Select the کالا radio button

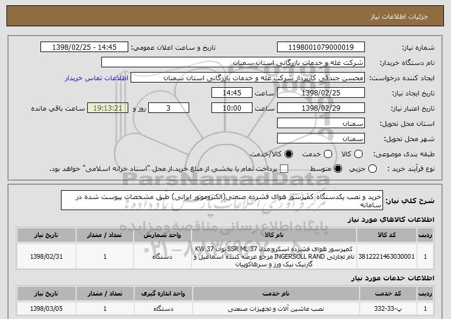click(358, 154)
